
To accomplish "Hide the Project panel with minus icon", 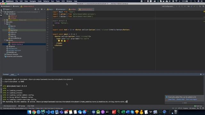I will 45,9.
